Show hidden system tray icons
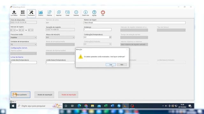 pyautogui.click(x=163, y=106)
